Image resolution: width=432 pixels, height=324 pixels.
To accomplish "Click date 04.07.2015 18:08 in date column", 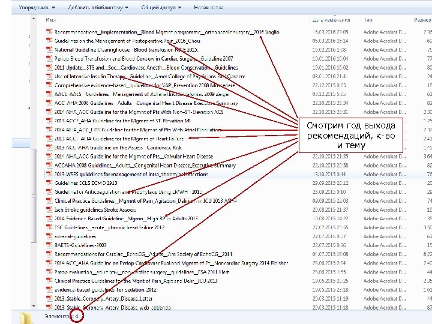I will (x=330, y=254).
